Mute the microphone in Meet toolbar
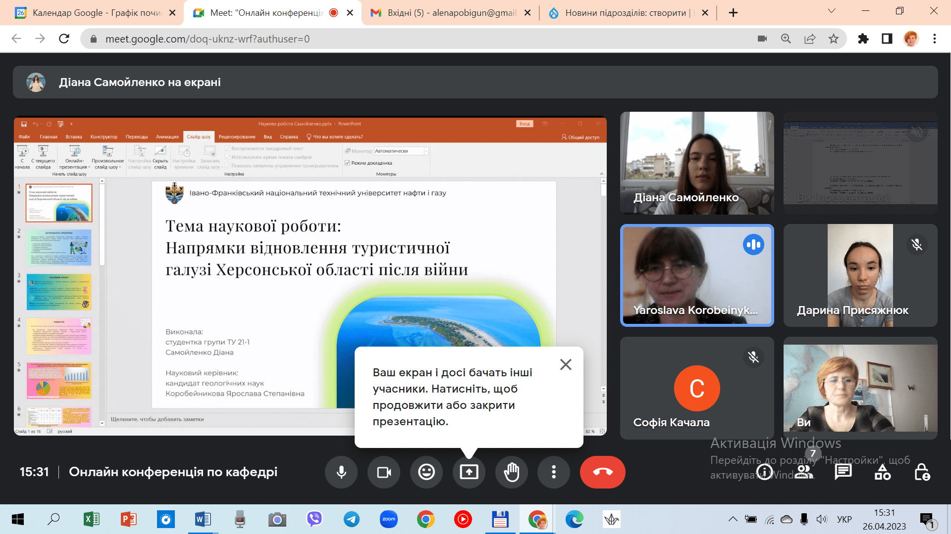 click(x=341, y=472)
